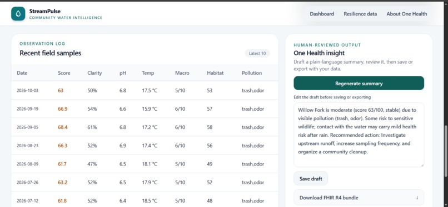
Task: Click the 17.2 °C temperature cell
Action: (x=150, y=127)
